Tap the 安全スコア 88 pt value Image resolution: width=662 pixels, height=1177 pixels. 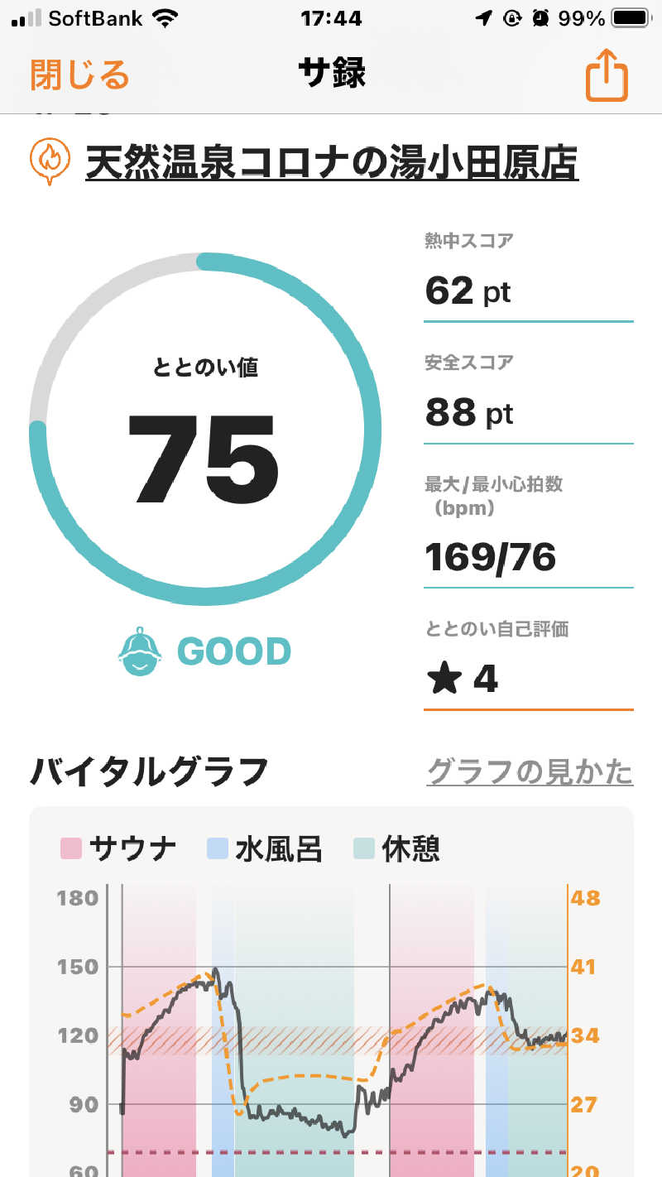469,412
